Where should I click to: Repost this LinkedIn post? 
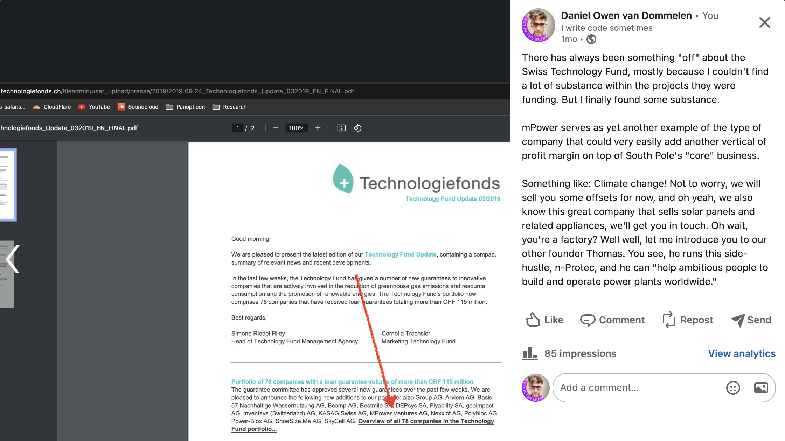click(688, 320)
